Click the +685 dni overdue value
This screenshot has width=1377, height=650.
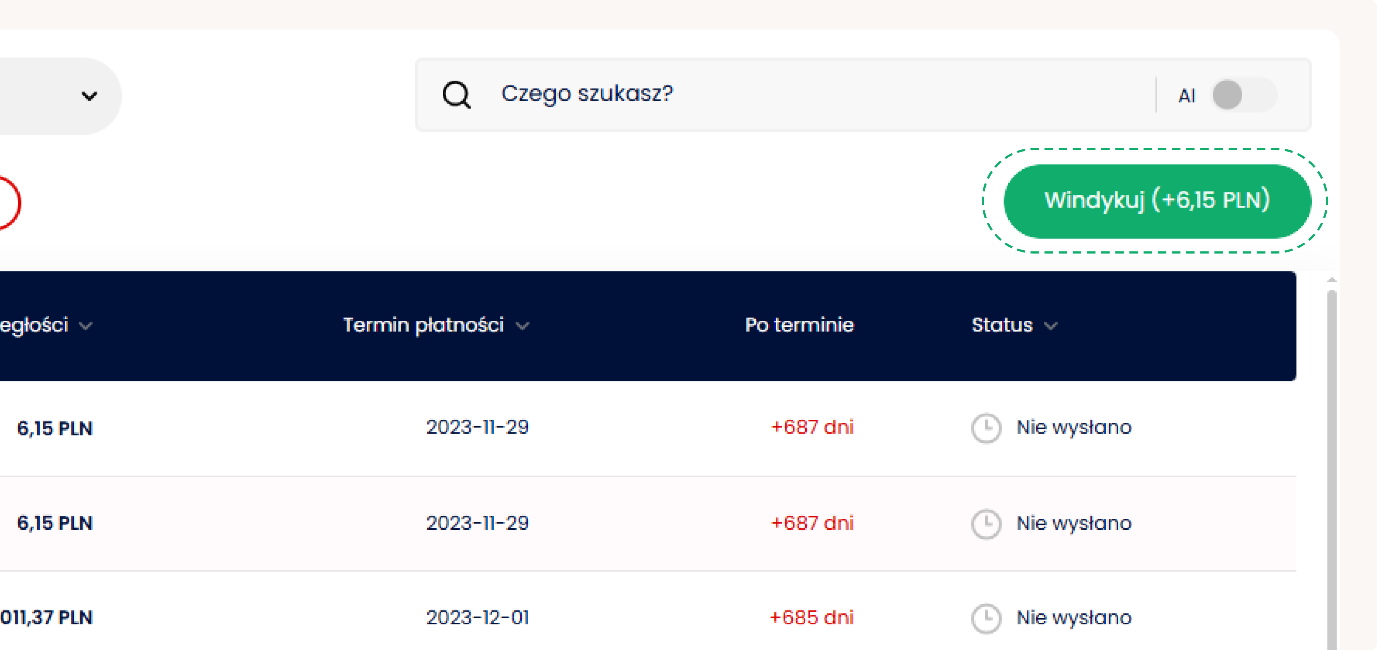click(811, 617)
